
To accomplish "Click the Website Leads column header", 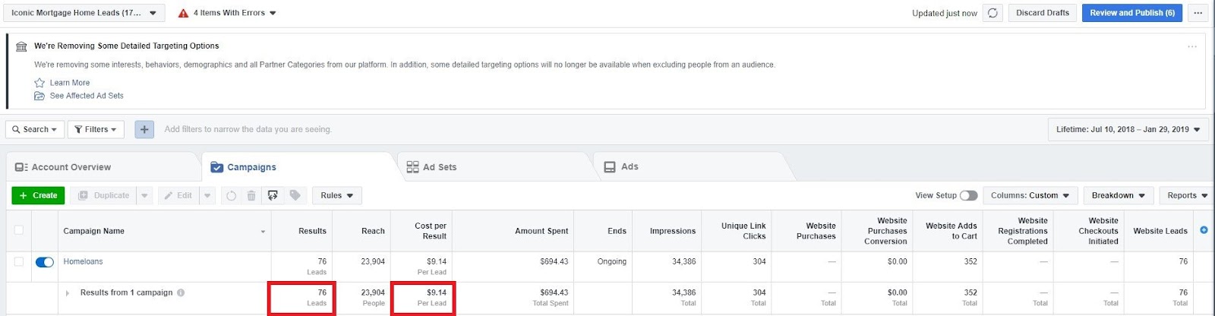I will click(1158, 231).
